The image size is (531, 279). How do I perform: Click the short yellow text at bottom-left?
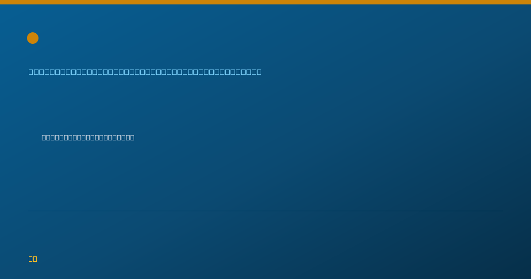click(33, 259)
